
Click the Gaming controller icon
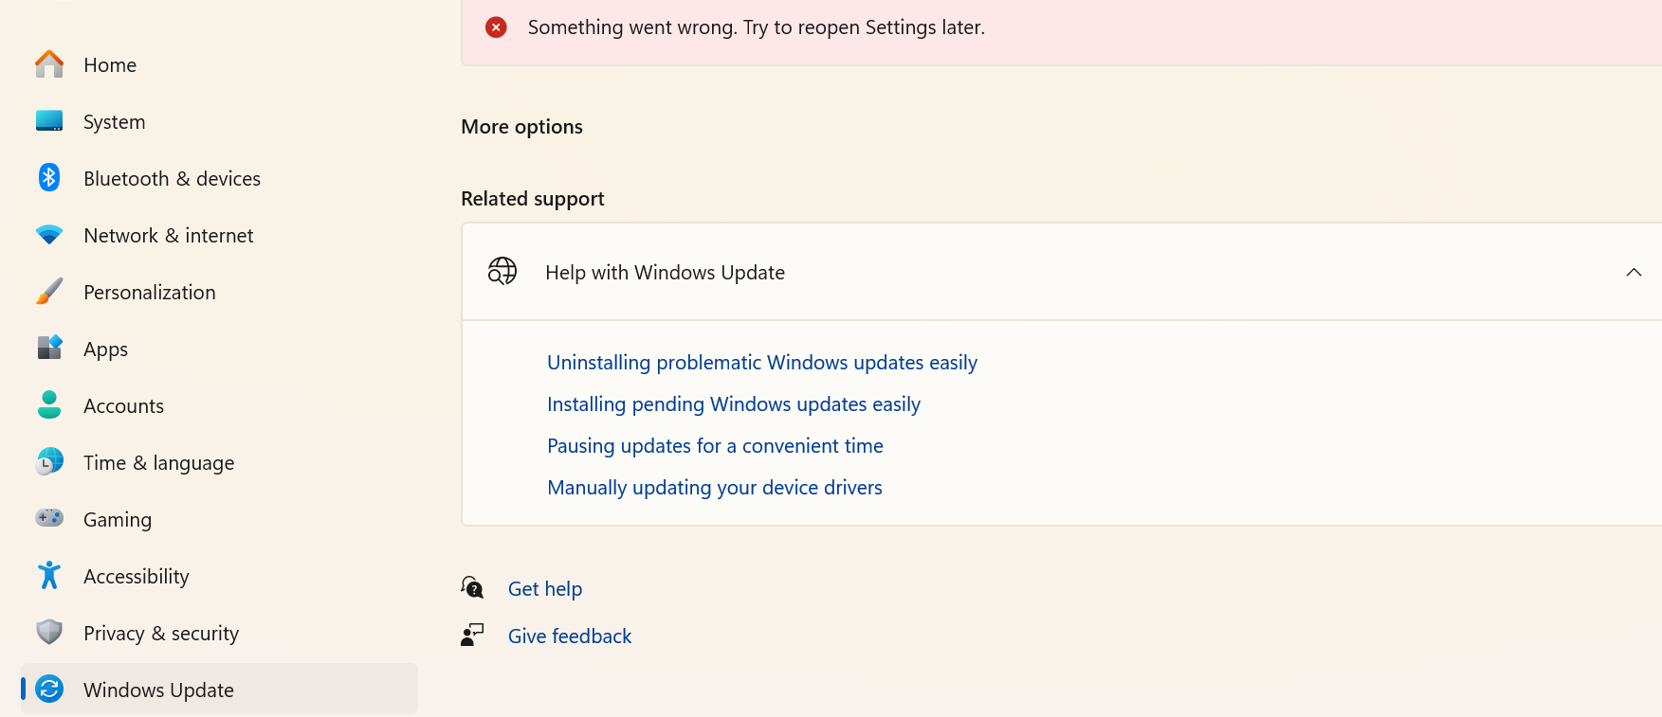[49, 518]
